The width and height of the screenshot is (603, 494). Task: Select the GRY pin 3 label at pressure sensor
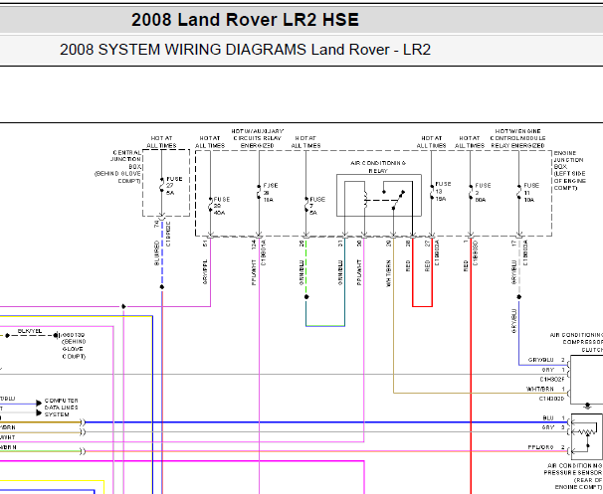553,427
